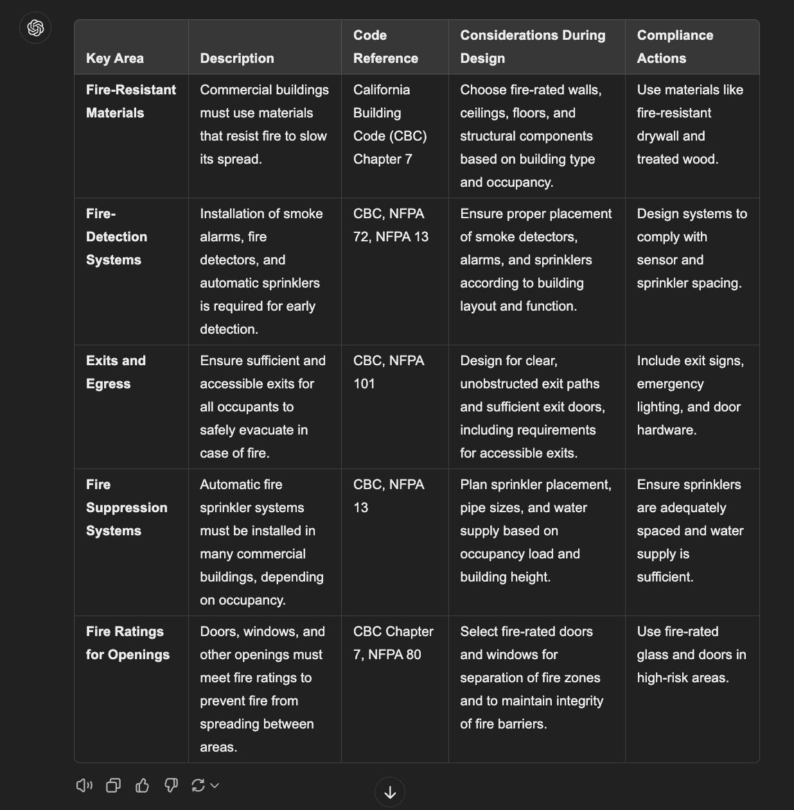The width and height of the screenshot is (794, 810).
Task: Give a thumbs up to the response
Action: tap(143, 785)
